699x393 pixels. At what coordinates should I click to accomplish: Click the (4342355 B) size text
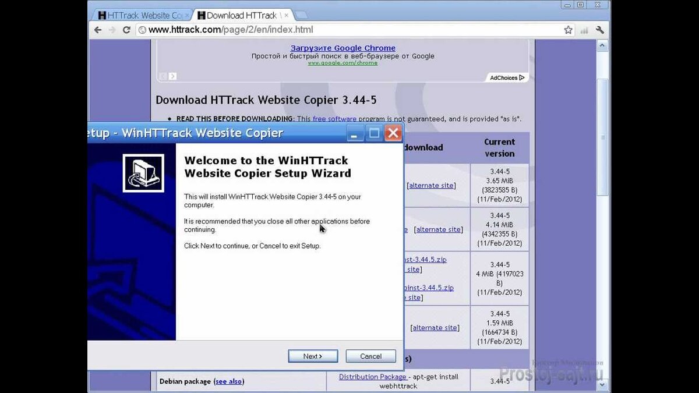tap(499, 234)
